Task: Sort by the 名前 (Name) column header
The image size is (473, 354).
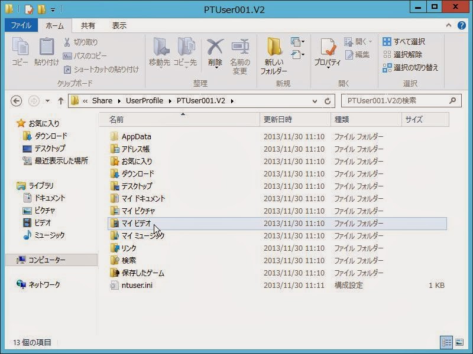Action: click(180, 120)
